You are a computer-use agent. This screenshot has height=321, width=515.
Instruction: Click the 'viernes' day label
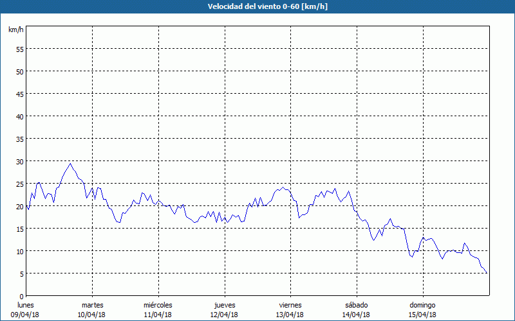tap(290, 305)
